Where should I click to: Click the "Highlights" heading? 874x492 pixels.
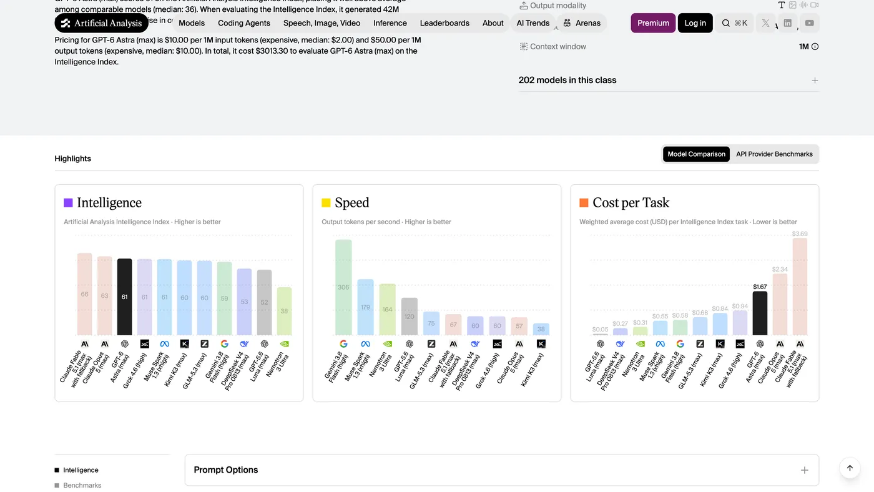click(73, 159)
